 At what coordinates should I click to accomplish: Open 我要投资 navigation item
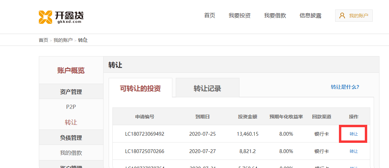coord(239,16)
